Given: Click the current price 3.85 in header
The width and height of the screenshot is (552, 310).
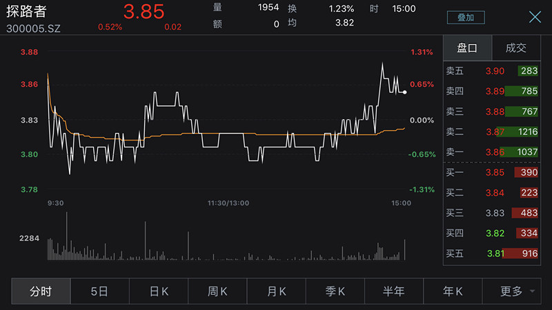Looking at the screenshot, I should 144,12.
